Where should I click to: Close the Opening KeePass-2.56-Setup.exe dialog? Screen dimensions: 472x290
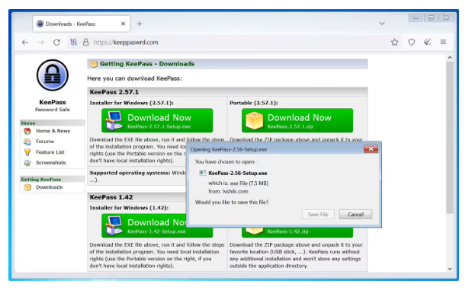coord(371,148)
